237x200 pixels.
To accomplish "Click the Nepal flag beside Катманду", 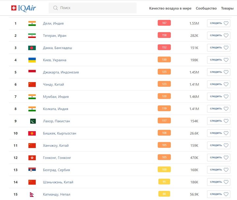I will [x=32, y=194].
